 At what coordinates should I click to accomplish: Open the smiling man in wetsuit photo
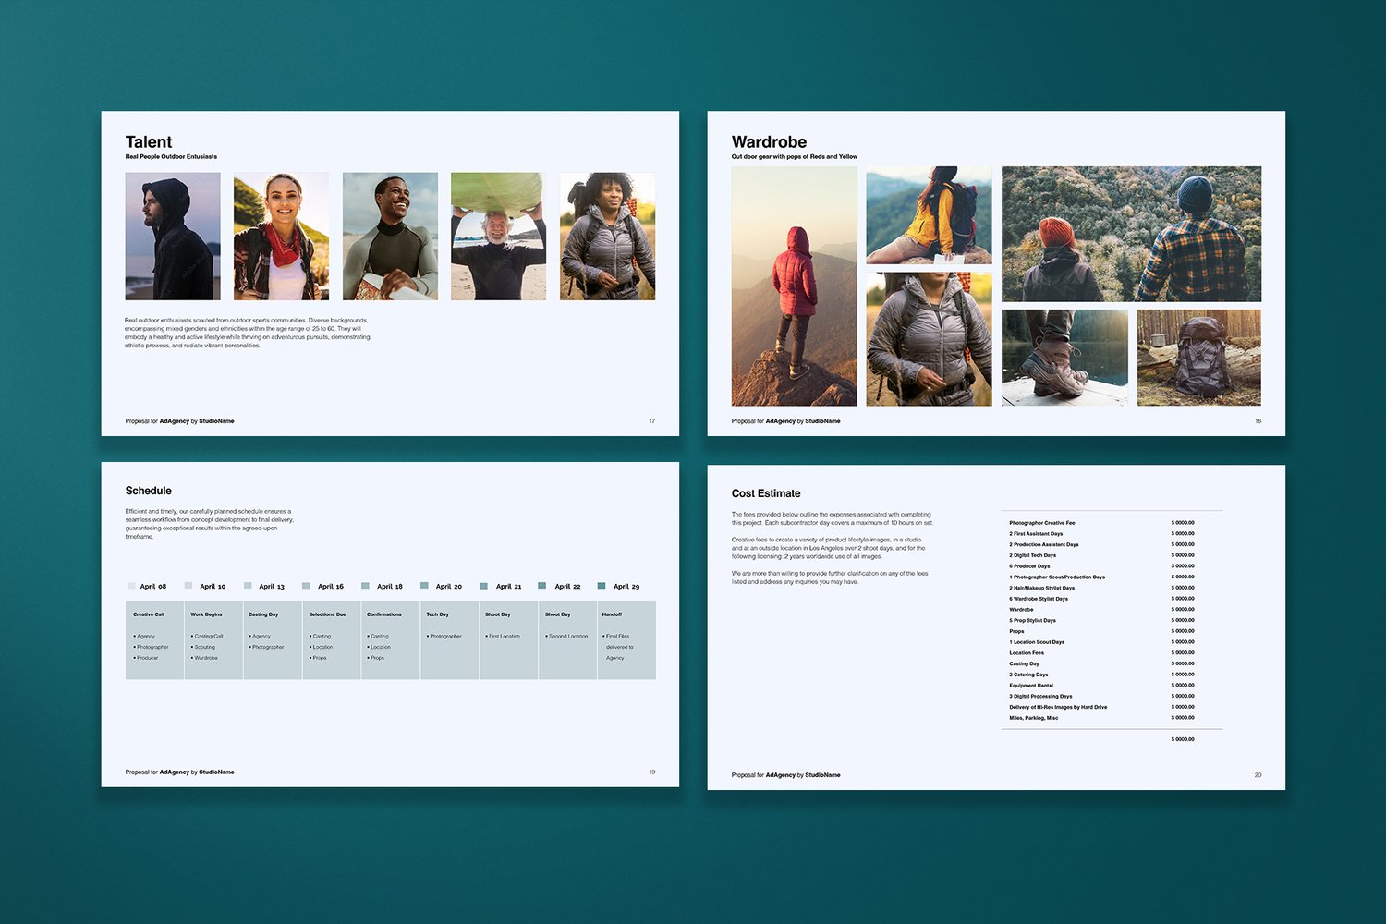390,237
